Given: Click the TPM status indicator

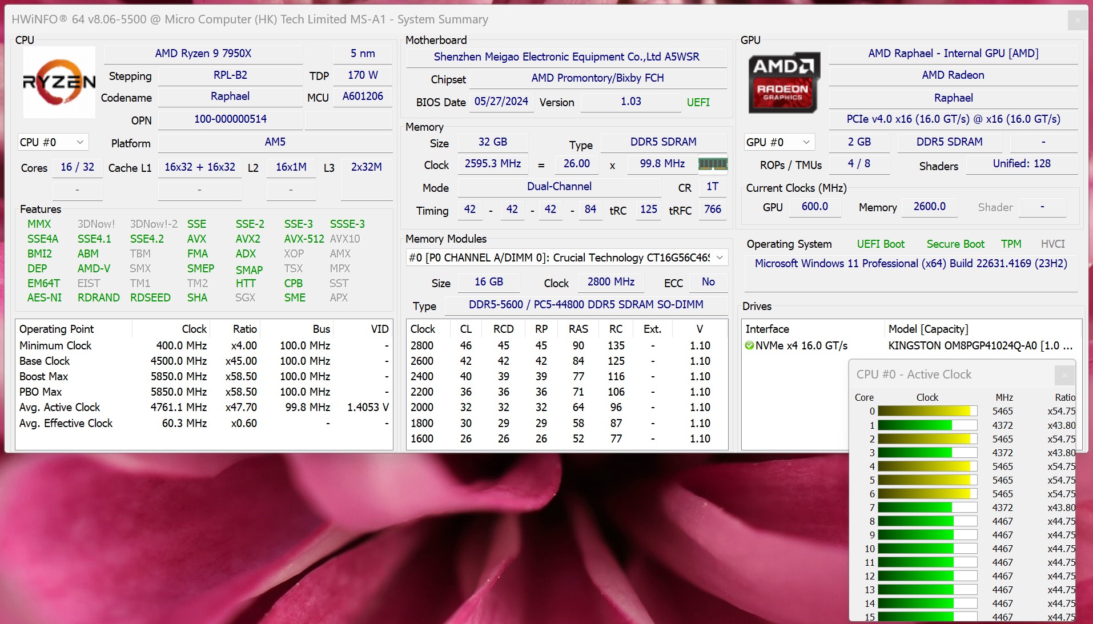Looking at the screenshot, I should tap(1011, 244).
